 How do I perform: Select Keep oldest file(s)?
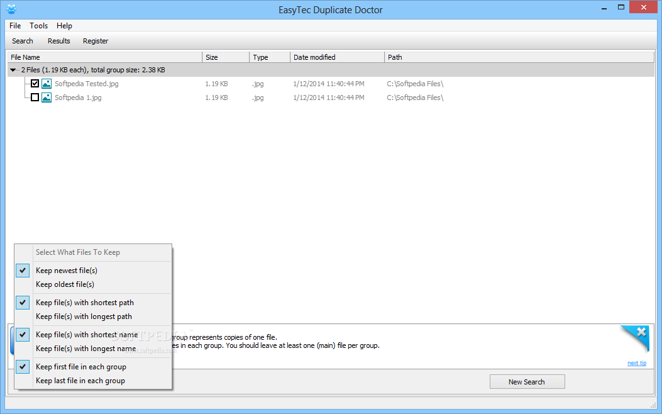93,284
